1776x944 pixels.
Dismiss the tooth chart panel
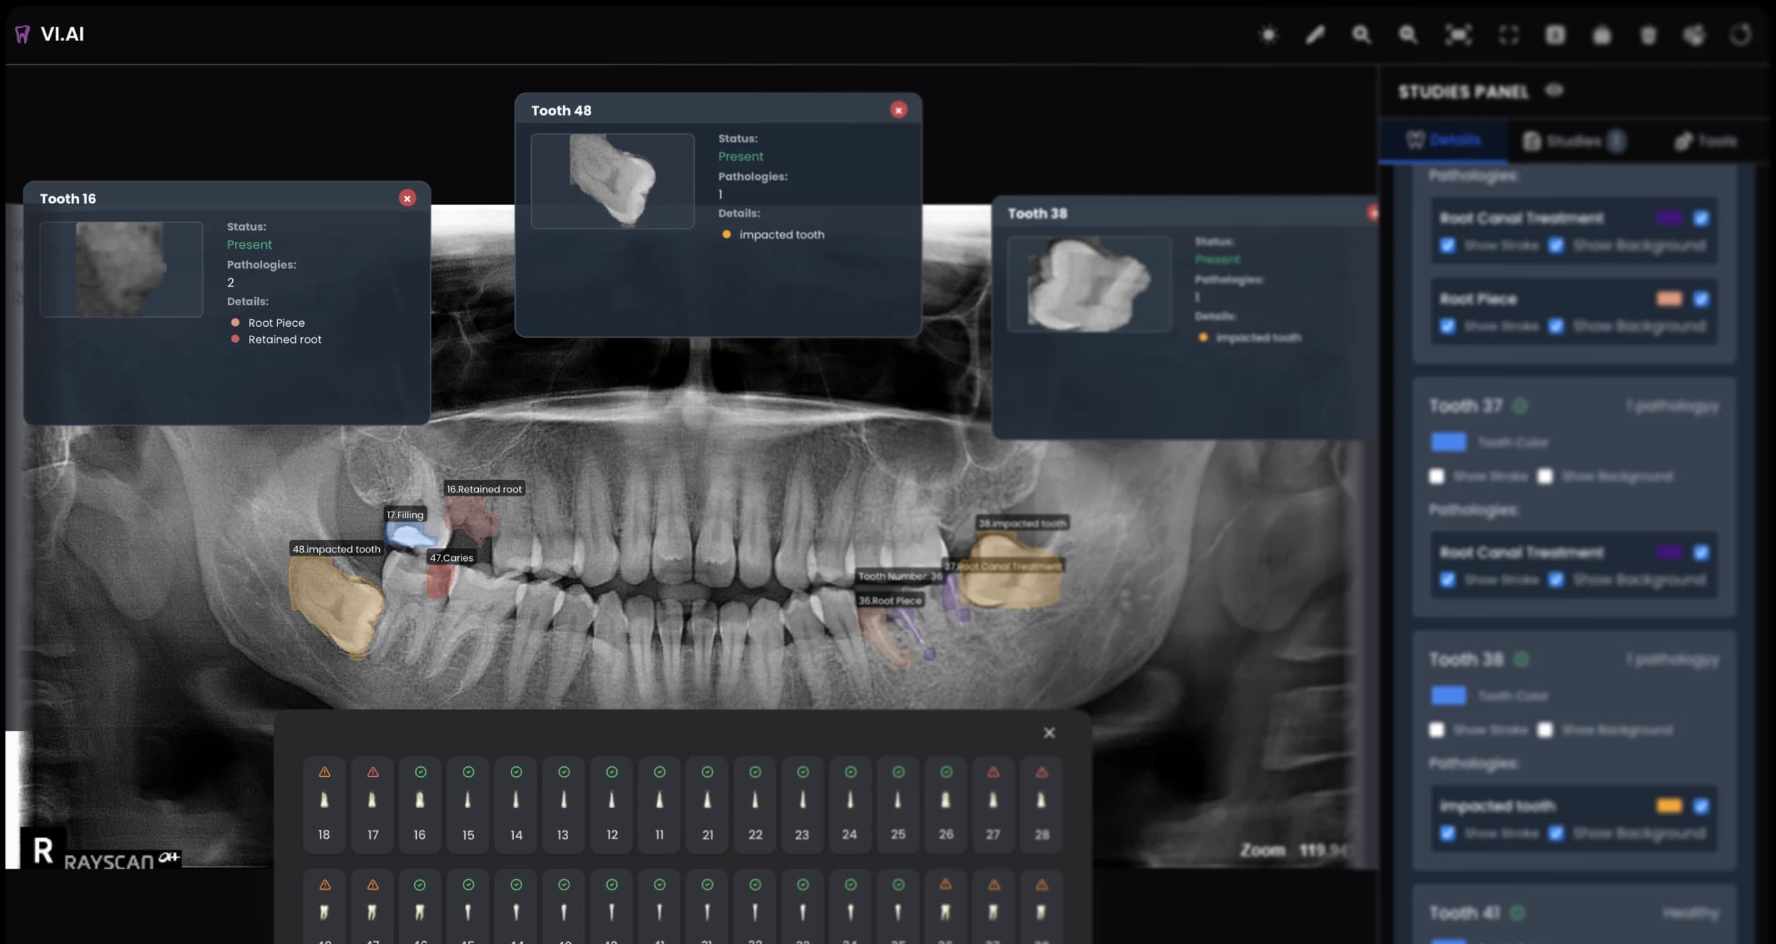1049,733
